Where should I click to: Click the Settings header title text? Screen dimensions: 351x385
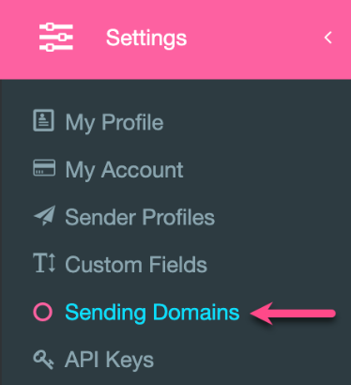[x=146, y=38]
